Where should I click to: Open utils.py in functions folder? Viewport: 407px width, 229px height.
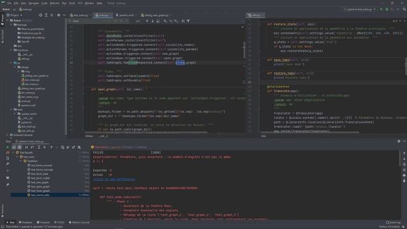[25, 59]
